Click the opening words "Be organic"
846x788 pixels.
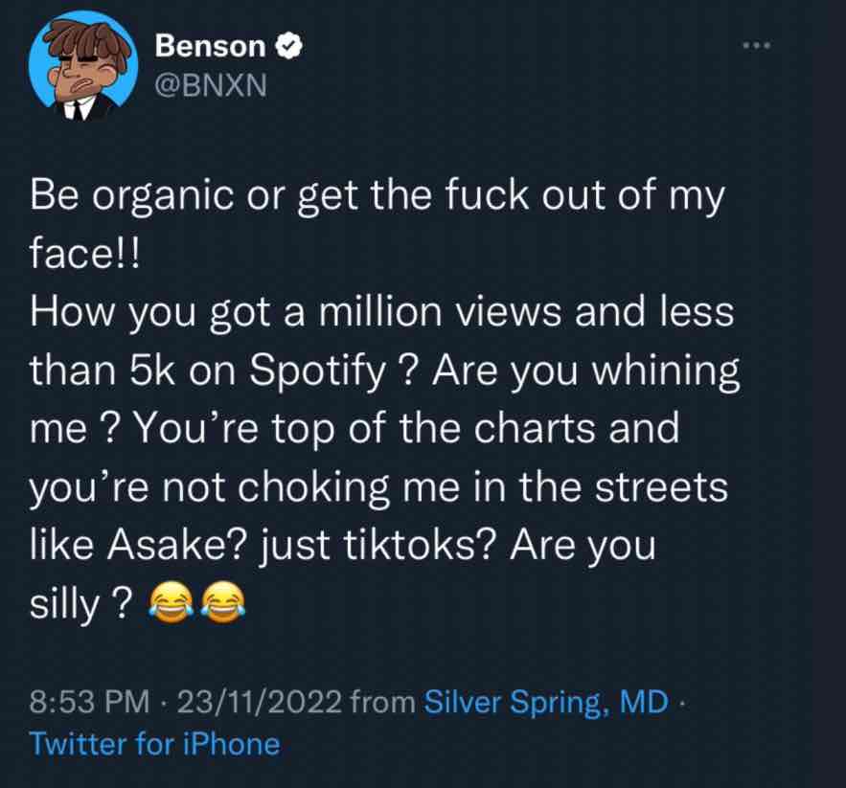pyautogui.click(x=113, y=199)
